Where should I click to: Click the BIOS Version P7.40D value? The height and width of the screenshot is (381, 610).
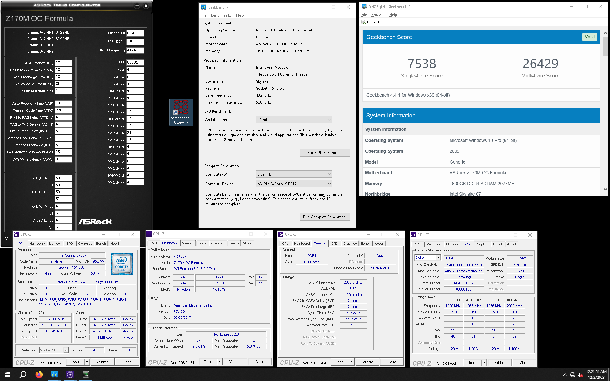220,311
